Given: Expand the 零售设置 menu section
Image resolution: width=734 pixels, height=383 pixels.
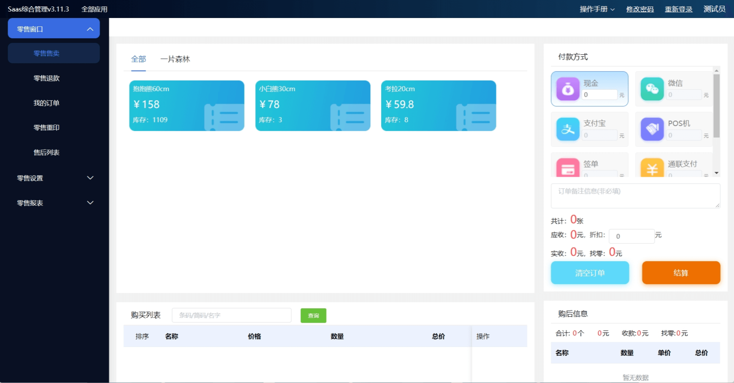Looking at the screenshot, I should click(54, 178).
